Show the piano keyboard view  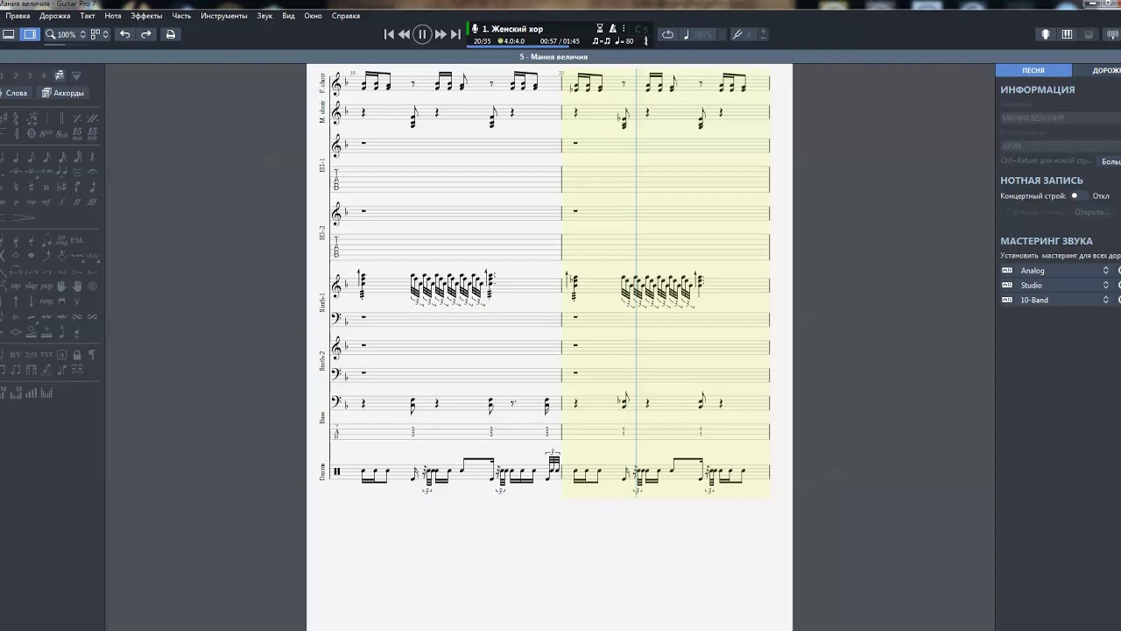1067,34
